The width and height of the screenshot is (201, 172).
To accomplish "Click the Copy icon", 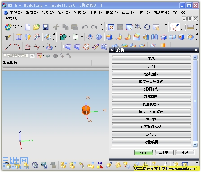I will (65, 27).
